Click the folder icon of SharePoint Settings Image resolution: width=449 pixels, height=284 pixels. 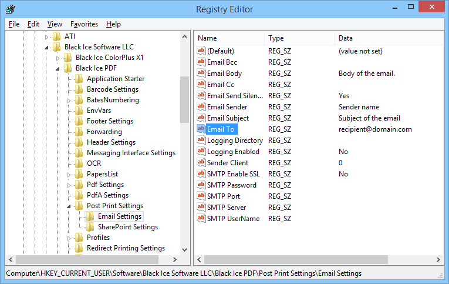(x=90, y=227)
